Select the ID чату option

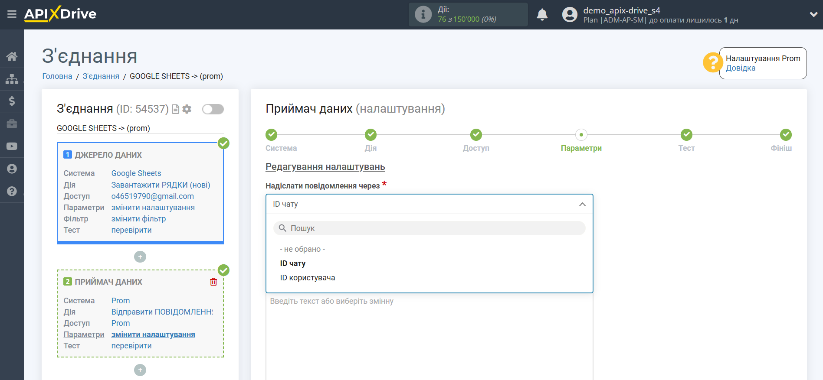click(293, 263)
